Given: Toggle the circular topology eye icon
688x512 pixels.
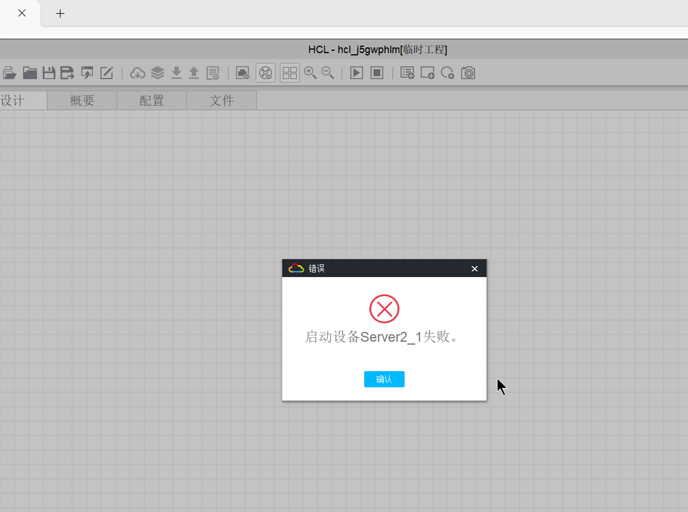Looking at the screenshot, I should (266, 73).
